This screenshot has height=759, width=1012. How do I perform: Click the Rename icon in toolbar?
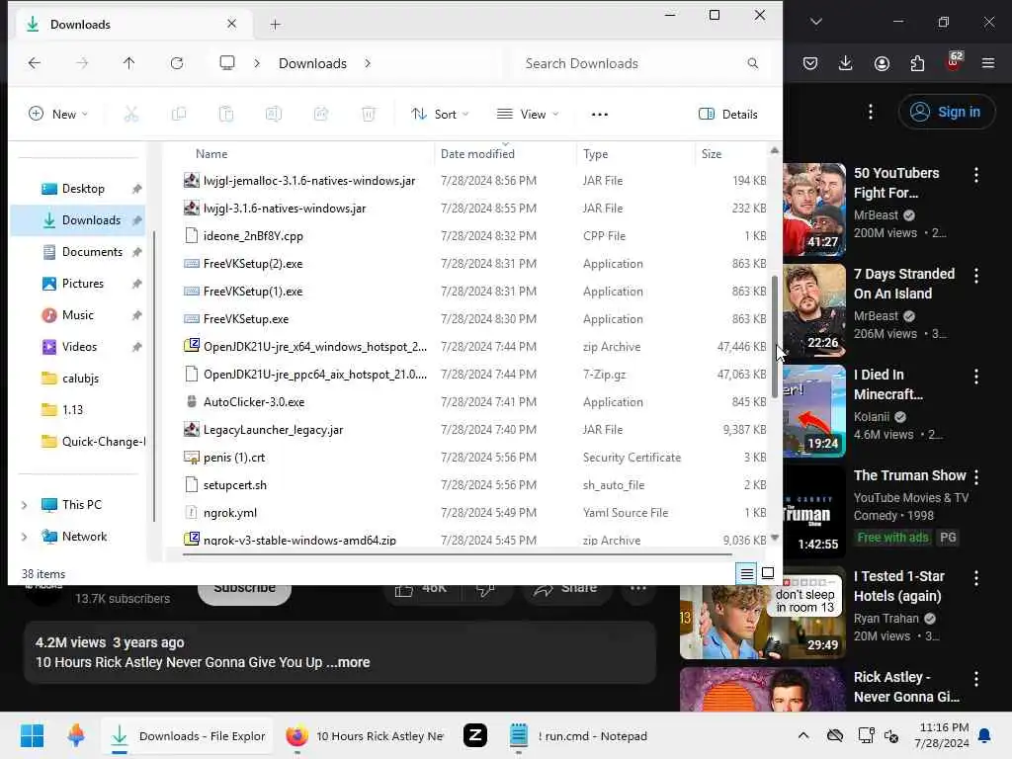[274, 115]
